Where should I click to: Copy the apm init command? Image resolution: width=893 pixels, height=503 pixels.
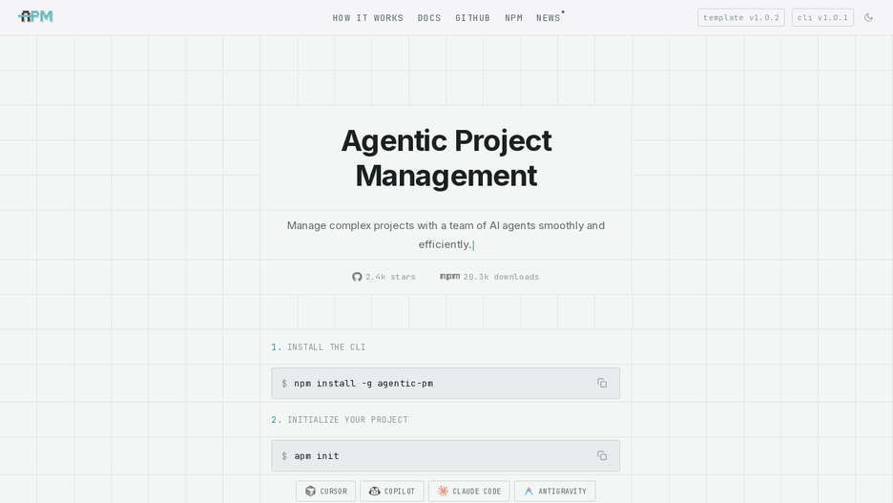pos(602,455)
